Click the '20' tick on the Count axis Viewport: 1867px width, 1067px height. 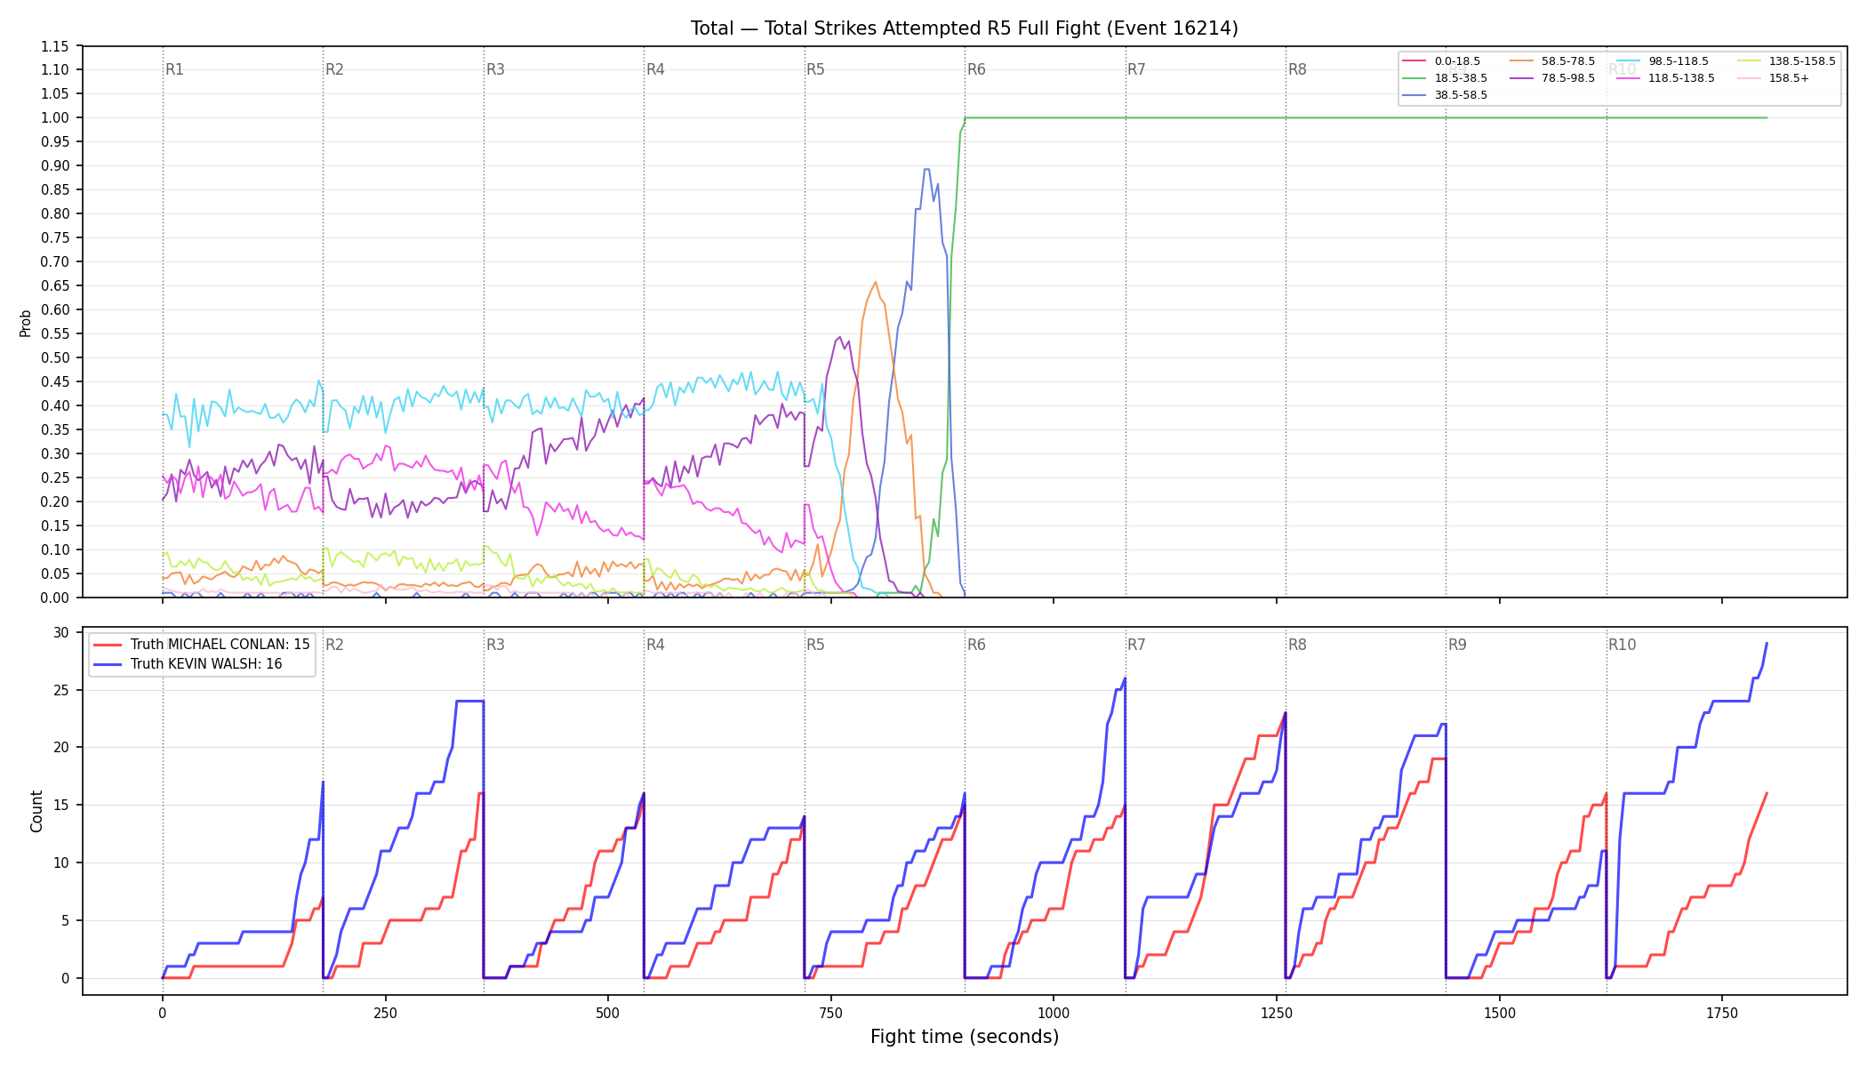tap(61, 748)
